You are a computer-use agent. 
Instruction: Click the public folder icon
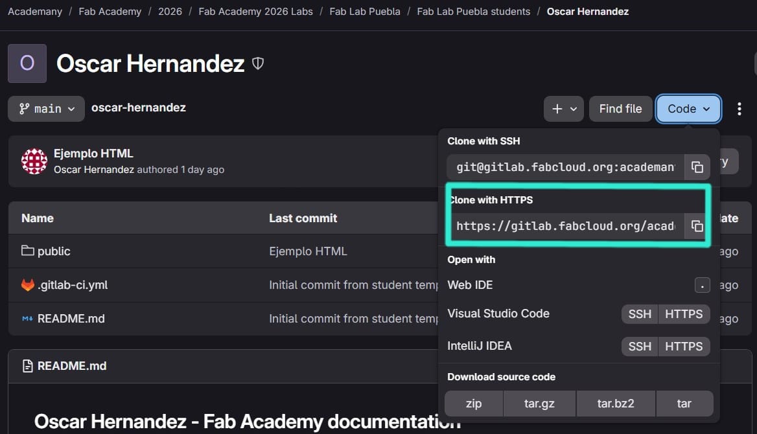click(27, 251)
